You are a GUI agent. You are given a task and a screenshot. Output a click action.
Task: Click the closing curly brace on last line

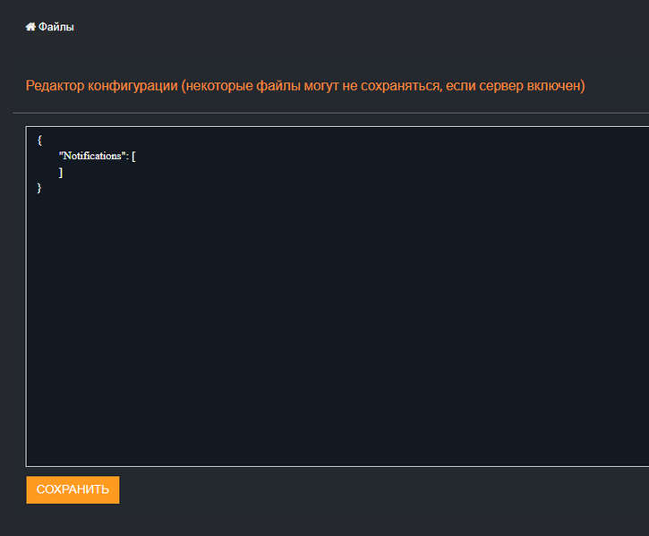click(39, 188)
